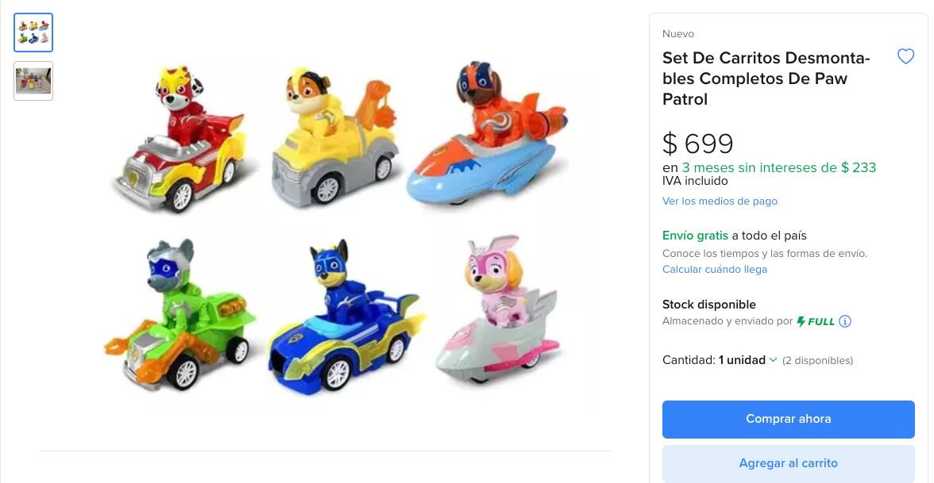This screenshot has height=483, width=934.
Task: Click the chevron next to Cantidad
Action: [772, 359]
